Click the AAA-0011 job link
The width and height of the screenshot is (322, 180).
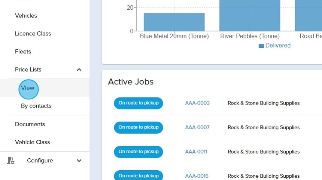[196, 152]
